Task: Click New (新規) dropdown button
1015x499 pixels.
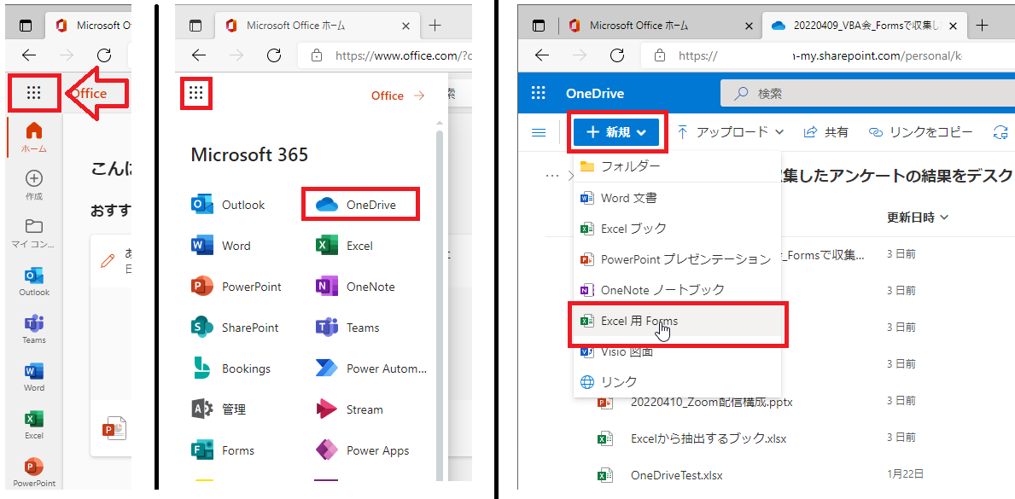Action: click(615, 132)
